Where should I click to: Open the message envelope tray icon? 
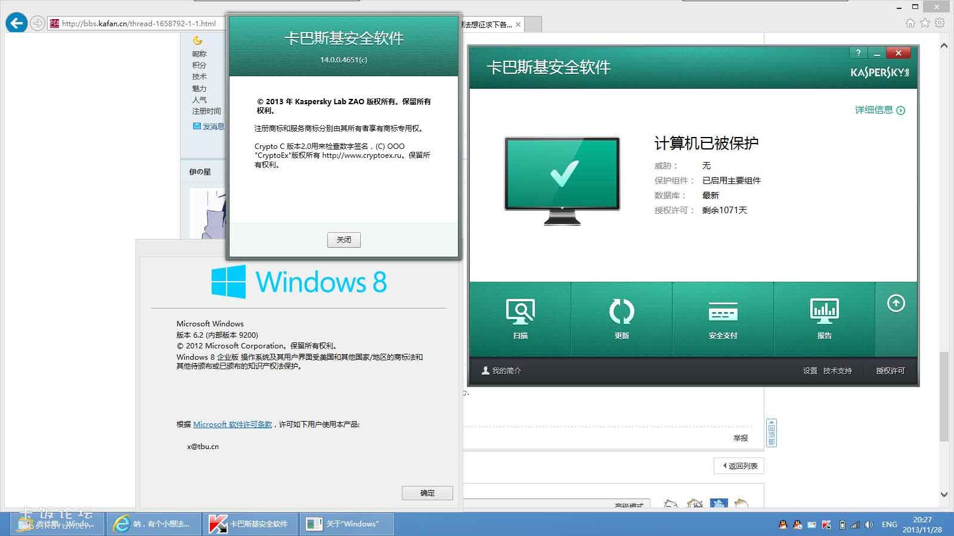[x=811, y=525]
